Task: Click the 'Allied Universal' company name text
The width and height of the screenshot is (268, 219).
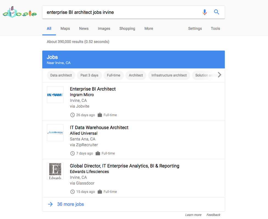Action: tap(83, 133)
